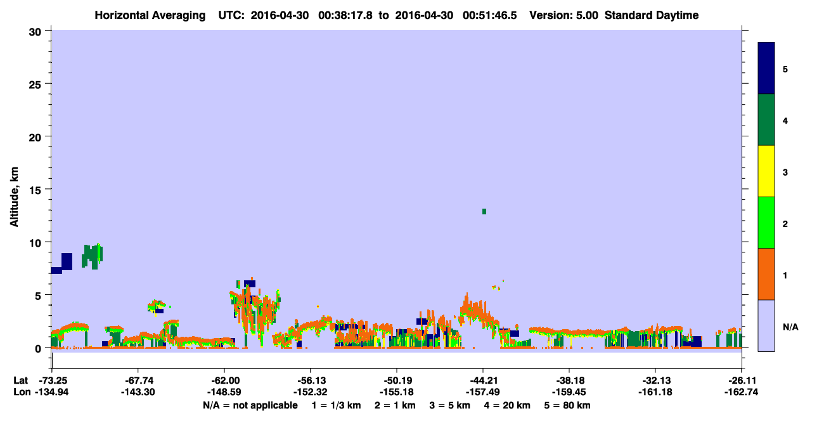Image resolution: width=824 pixels, height=423 pixels.
Task: Click the y-axis tick label 5
Action: (39, 295)
